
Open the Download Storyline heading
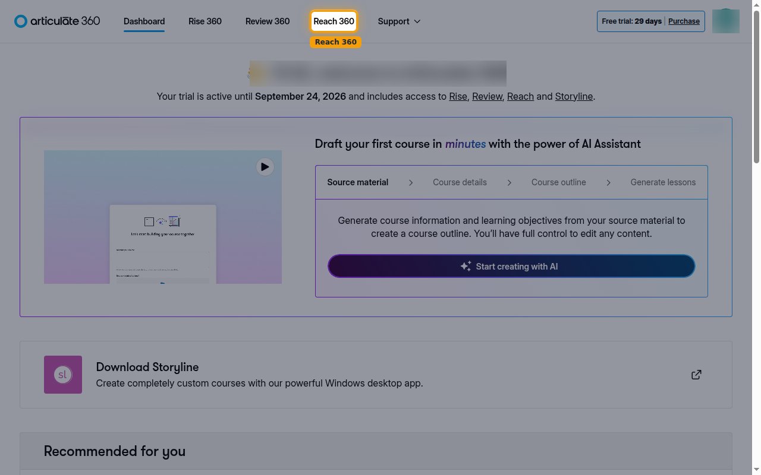coord(147,367)
